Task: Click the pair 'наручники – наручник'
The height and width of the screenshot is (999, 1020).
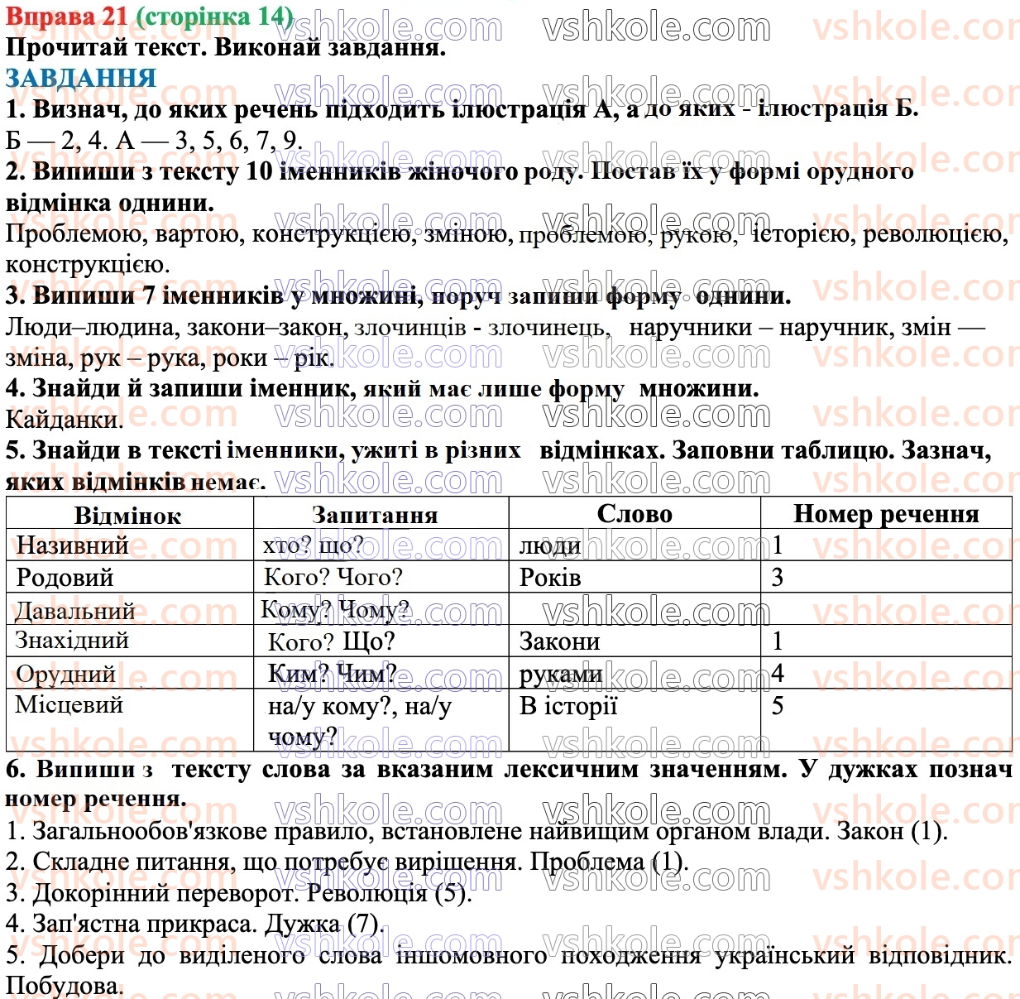Action: pos(761,327)
